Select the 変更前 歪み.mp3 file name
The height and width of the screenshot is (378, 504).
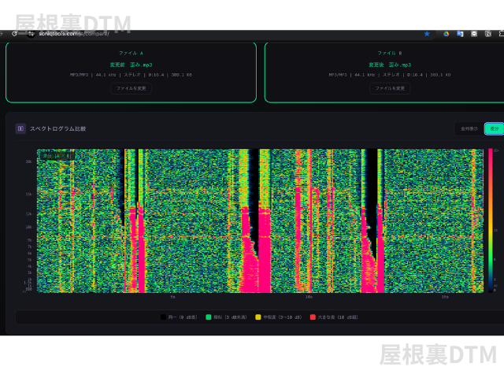[132, 65]
